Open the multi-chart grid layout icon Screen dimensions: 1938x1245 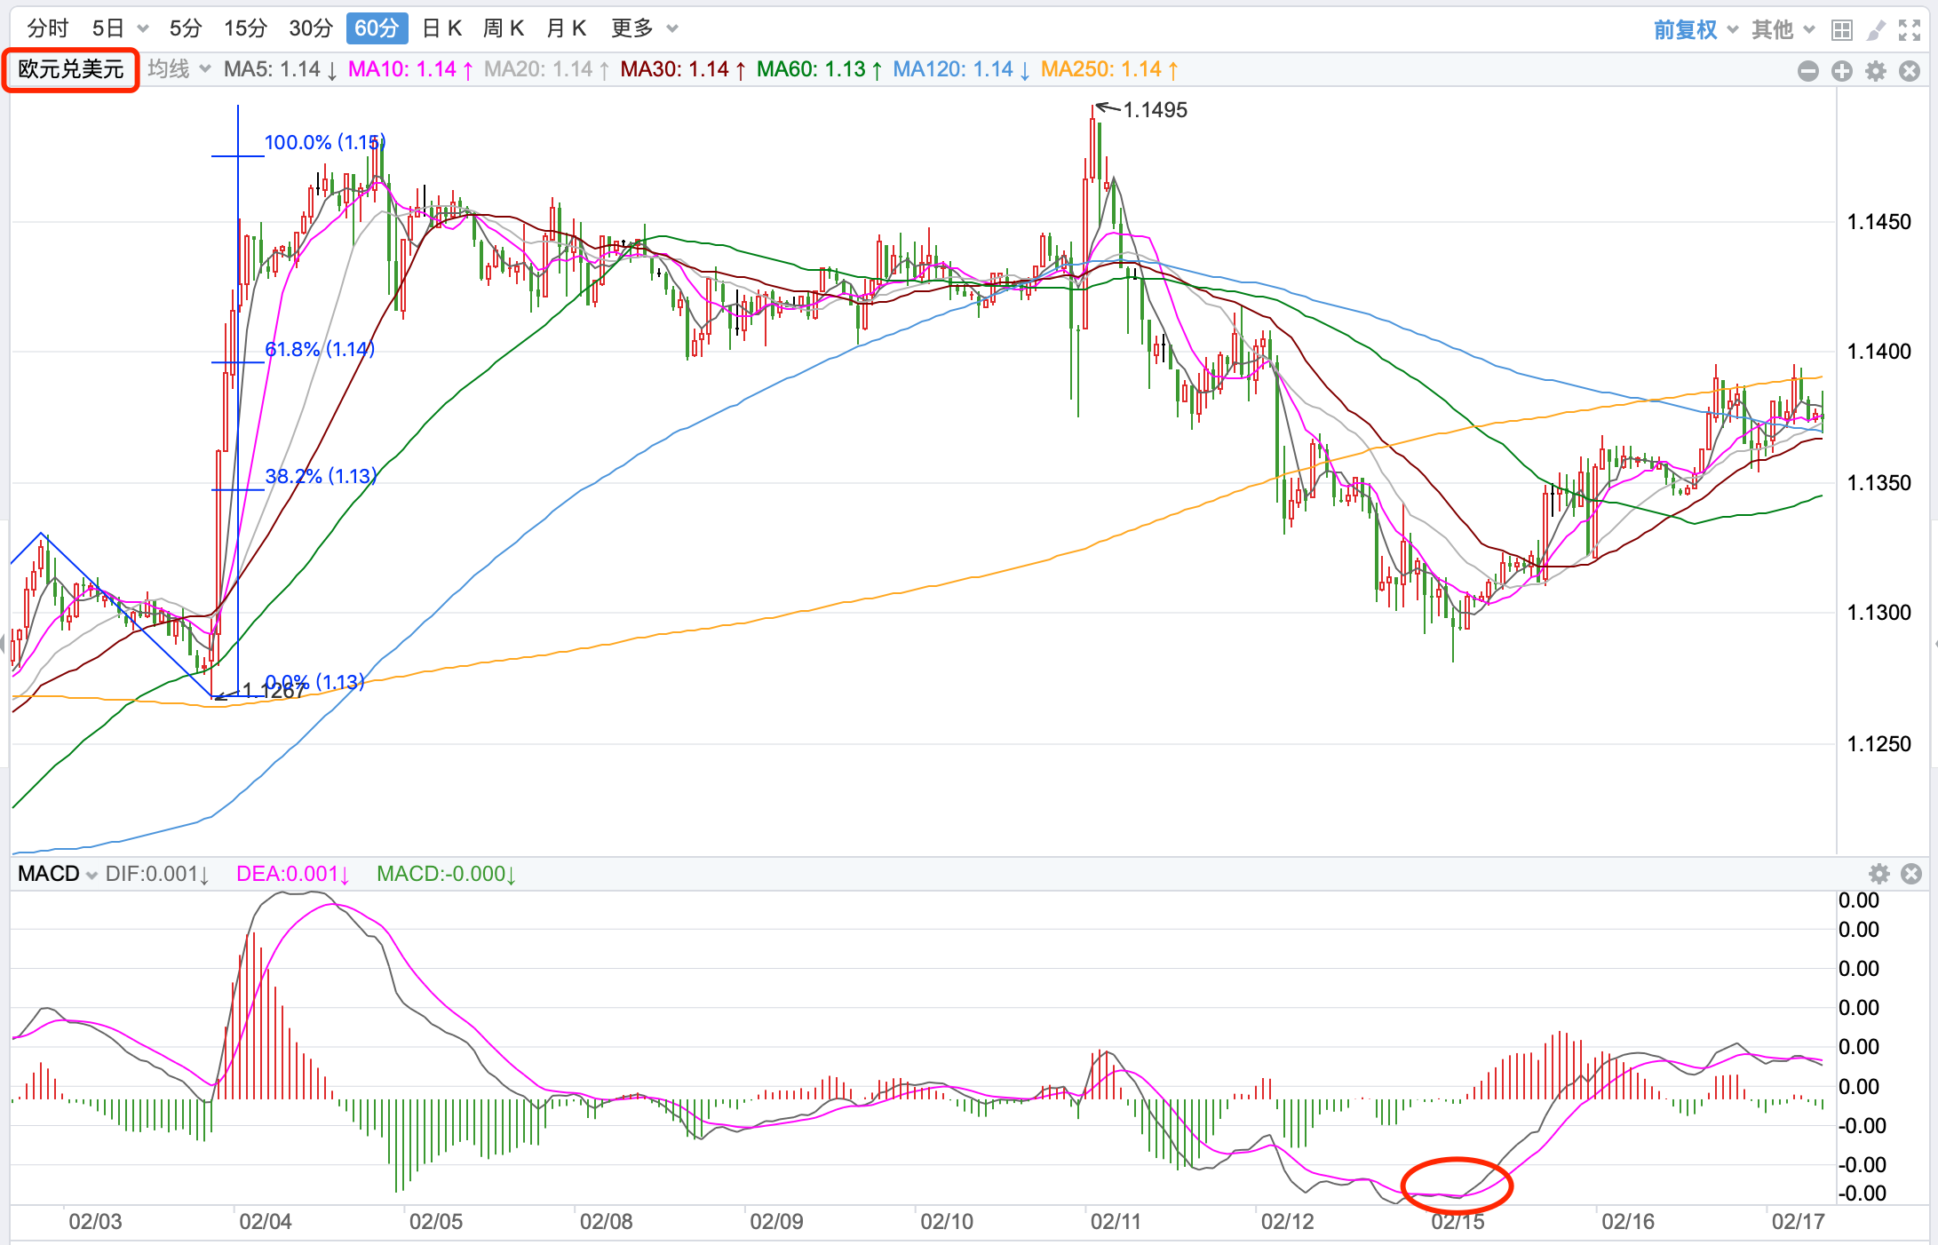tap(1842, 30)
